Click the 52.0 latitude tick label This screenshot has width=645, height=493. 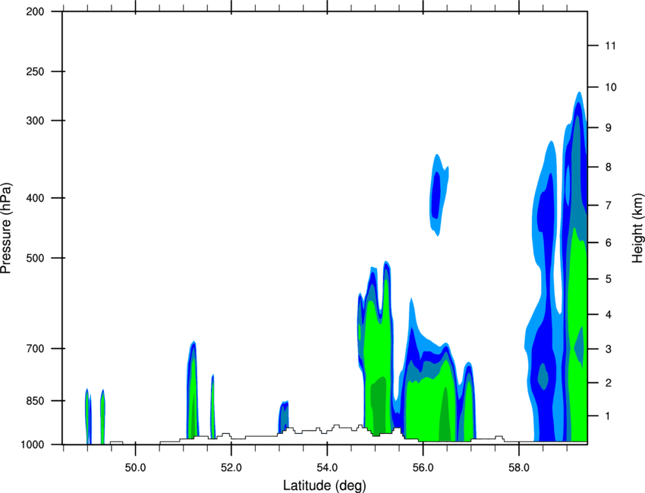pyautogui.click(x=231, y=468)
